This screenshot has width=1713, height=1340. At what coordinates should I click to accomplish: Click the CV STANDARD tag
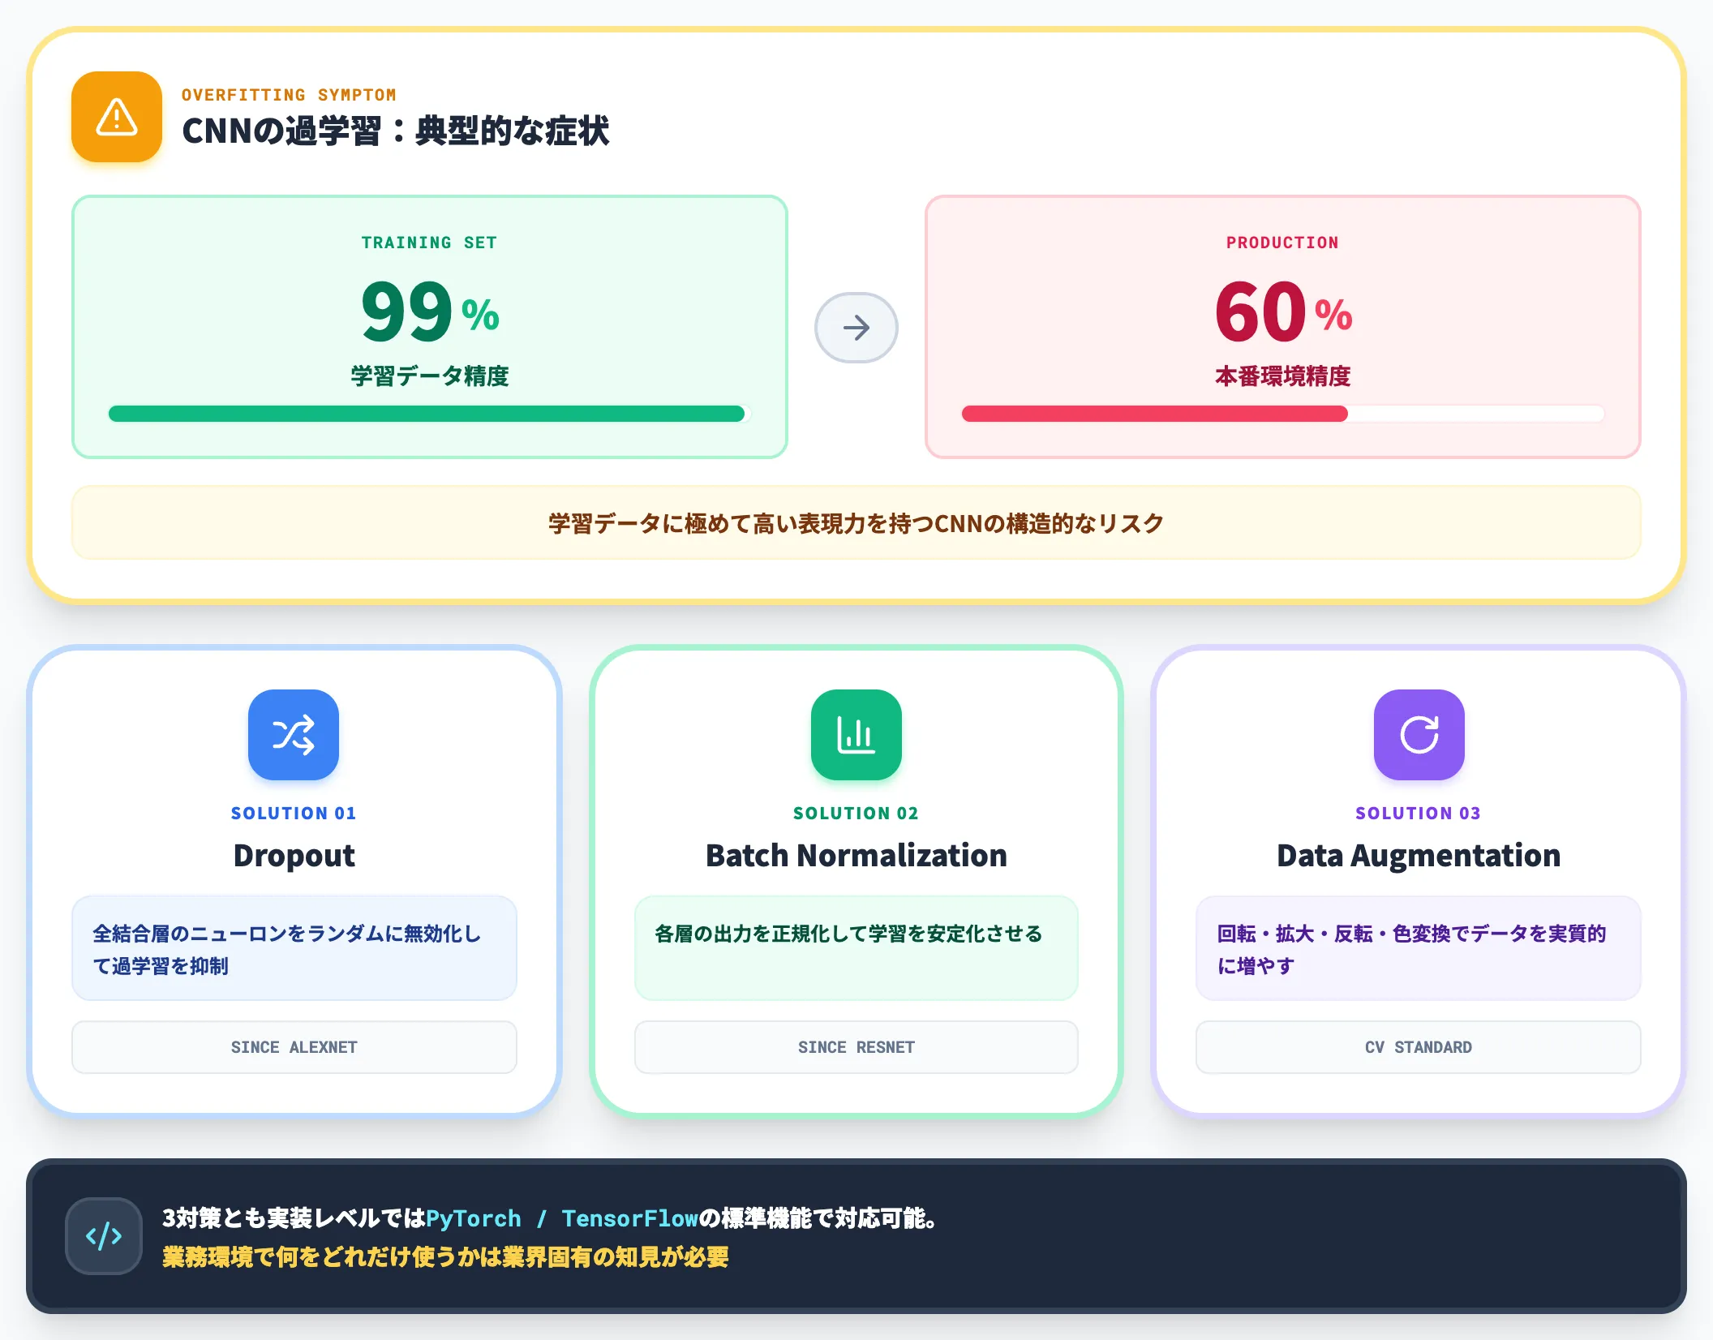1418,1047
